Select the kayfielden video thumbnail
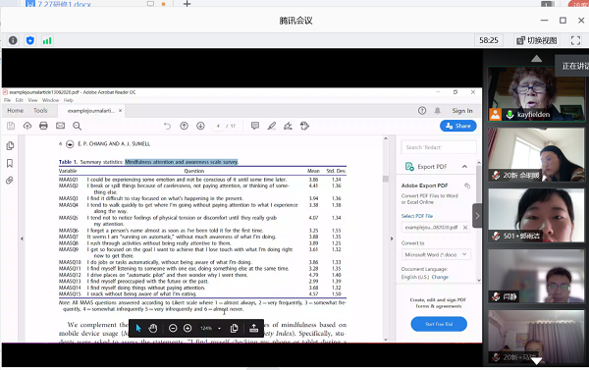Screen dimensions: 589x370 point(536,94)
